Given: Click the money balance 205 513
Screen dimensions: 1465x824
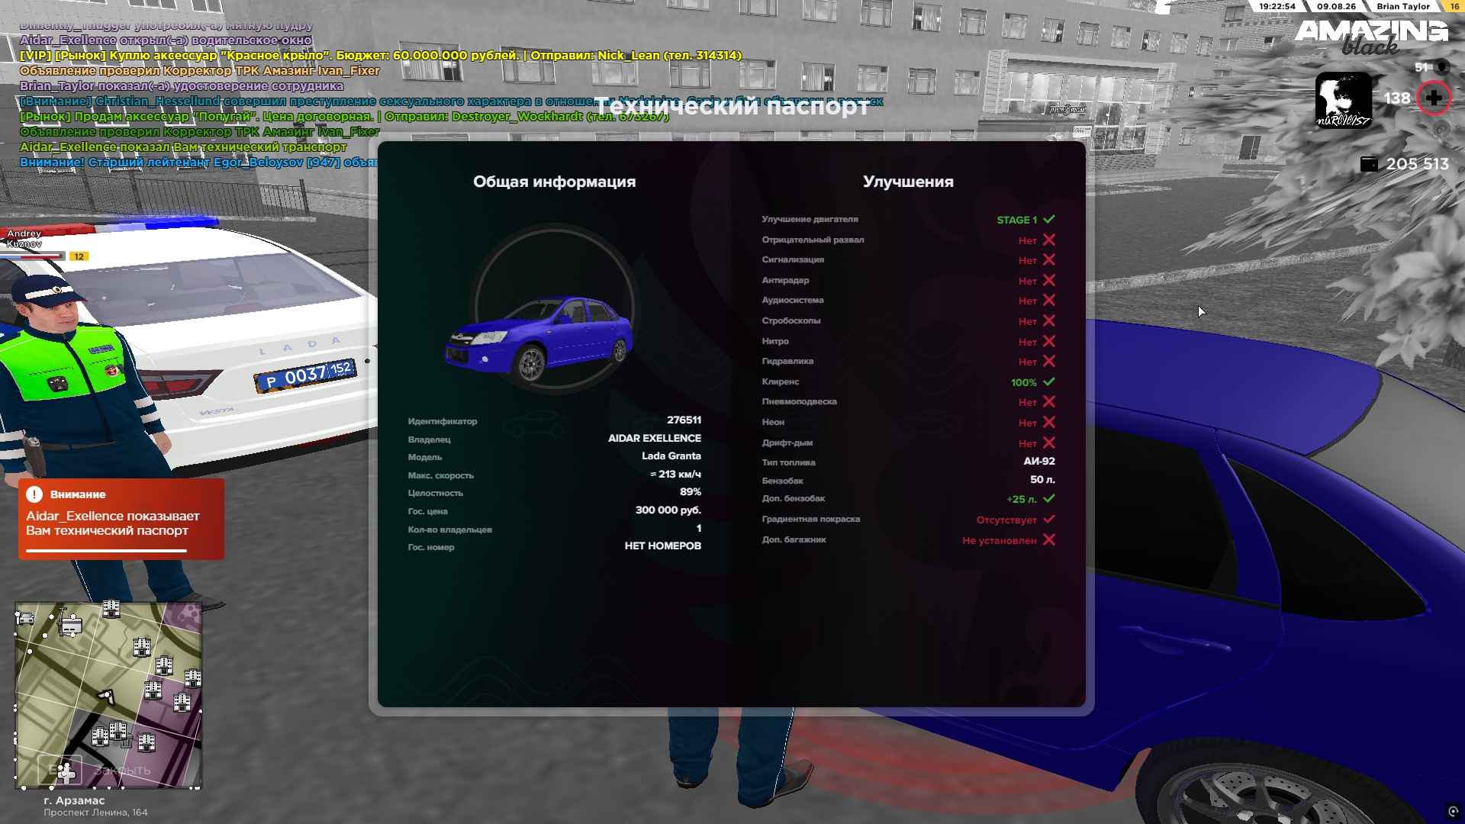Looking at the screenshot, I should click(x=1418, y=164).
